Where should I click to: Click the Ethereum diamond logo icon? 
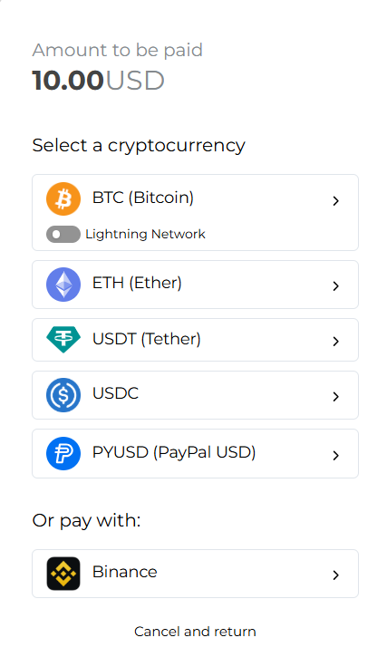click(x=63, y=285)
